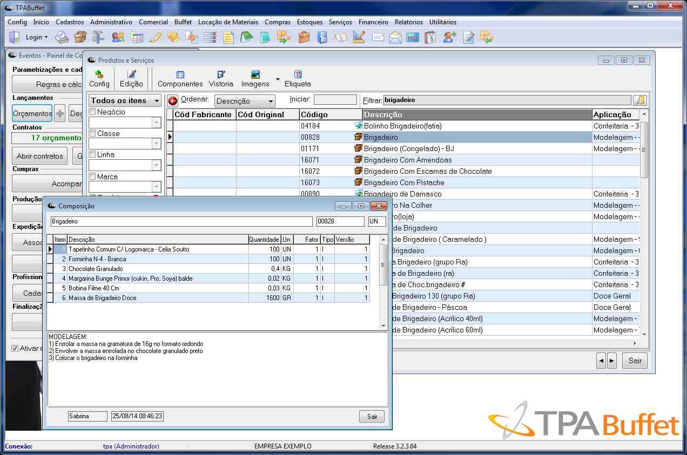Click the Abrir contratos button

click(39, 156)
